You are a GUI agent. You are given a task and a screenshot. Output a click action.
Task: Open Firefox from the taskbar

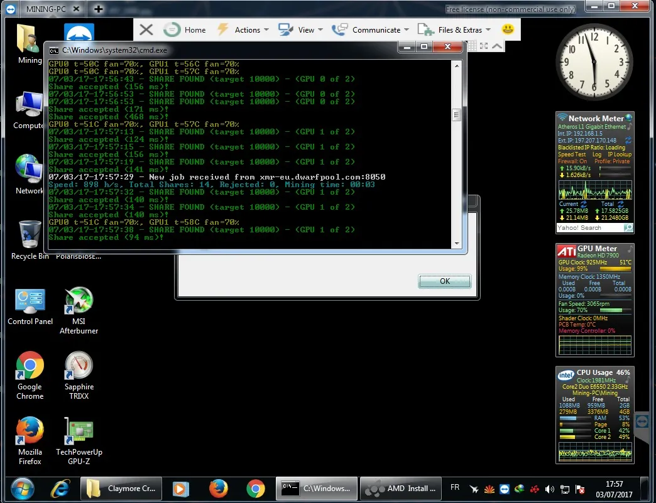click(x=219, y=489)
